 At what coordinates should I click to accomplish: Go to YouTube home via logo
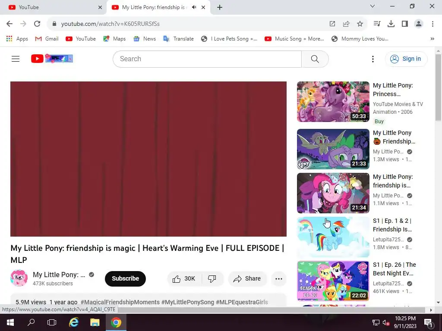pos(52,59)
